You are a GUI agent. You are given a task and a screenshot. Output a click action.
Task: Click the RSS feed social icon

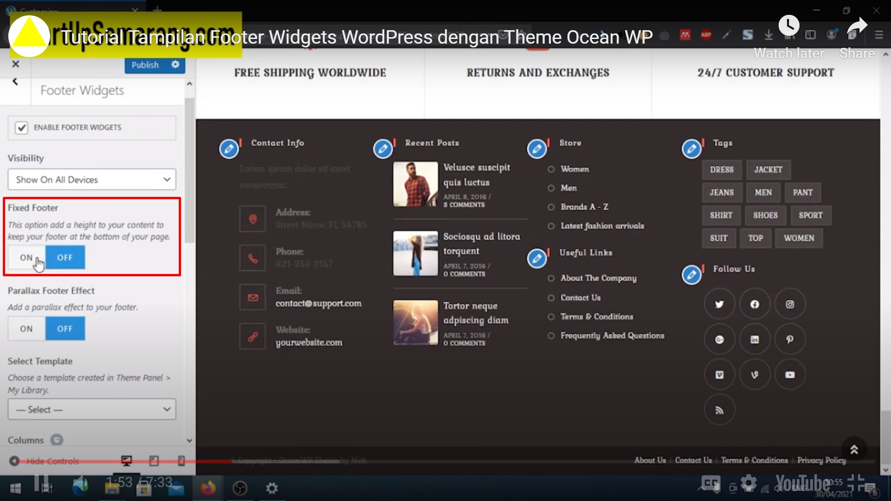[x=719, y=410]
